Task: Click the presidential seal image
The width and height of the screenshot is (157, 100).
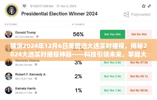Action: (x=11, y=10)
